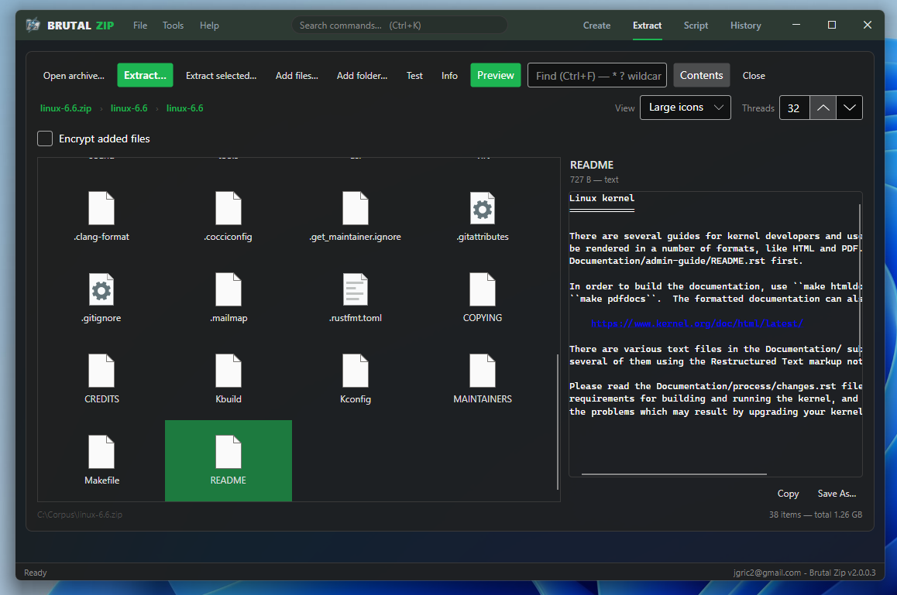Click the '38 items — total 1.26 GB' status
The image size is (897, 595).
[x=815, y=515]
